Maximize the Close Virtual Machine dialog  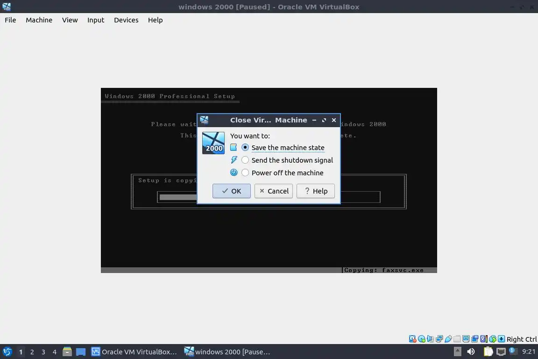324,120
